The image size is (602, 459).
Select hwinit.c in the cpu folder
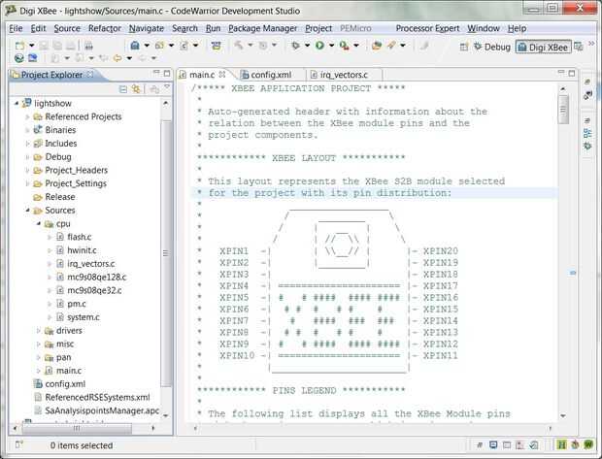pyautogui.click(x=82, y=250)
